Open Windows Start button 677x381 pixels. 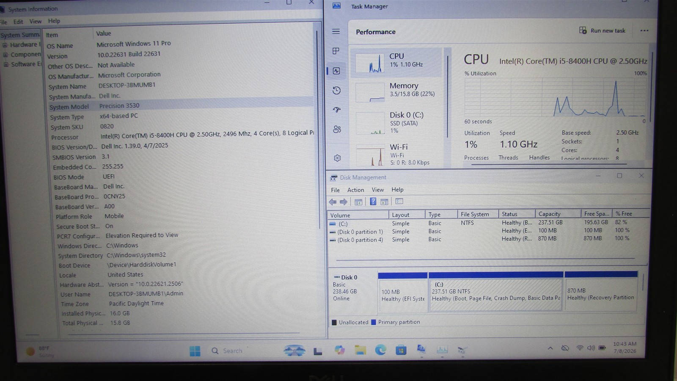pos(195,351)
